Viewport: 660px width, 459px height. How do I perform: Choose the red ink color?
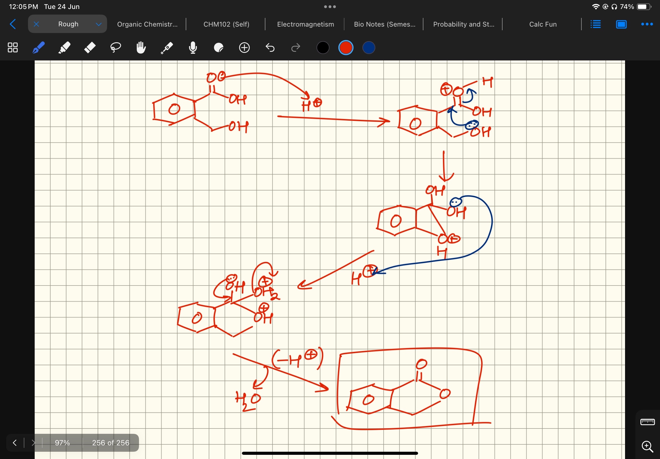tap(346, 48)
